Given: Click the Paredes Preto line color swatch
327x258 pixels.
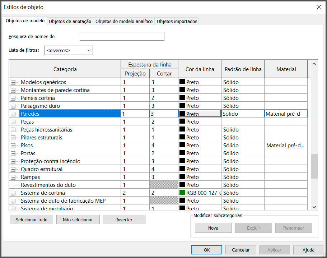Looking at the screenshot, I should click(182, 114).
